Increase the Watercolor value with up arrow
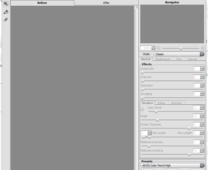Screen dimensions: 208x170 pyautogui.click(x=202, y=68)
